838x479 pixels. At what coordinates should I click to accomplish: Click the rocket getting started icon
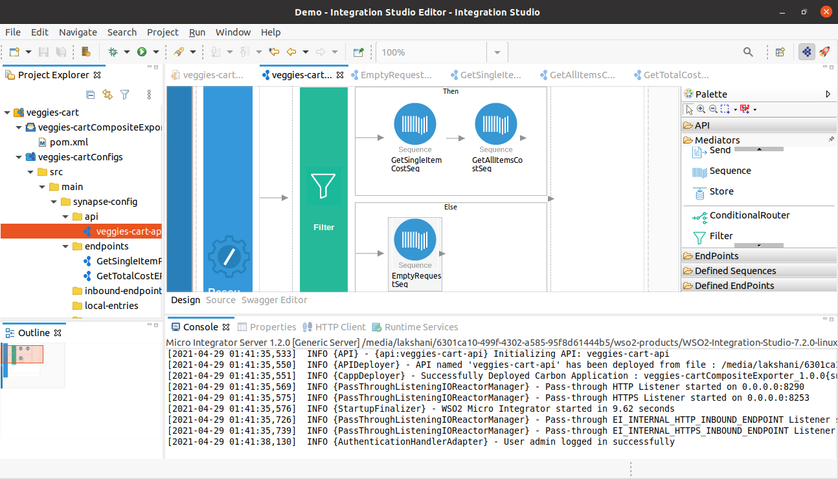[824, 52]
